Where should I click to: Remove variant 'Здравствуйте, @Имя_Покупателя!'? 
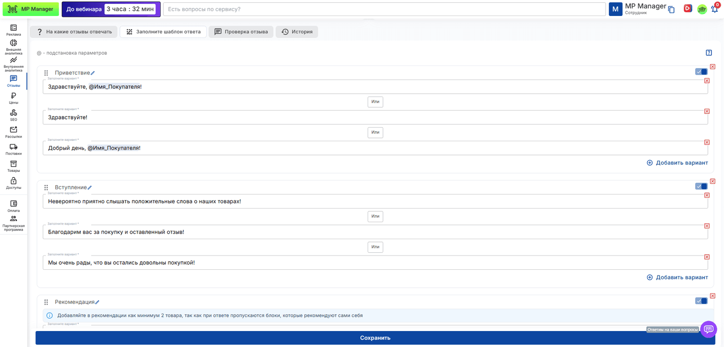pos(707,81)
